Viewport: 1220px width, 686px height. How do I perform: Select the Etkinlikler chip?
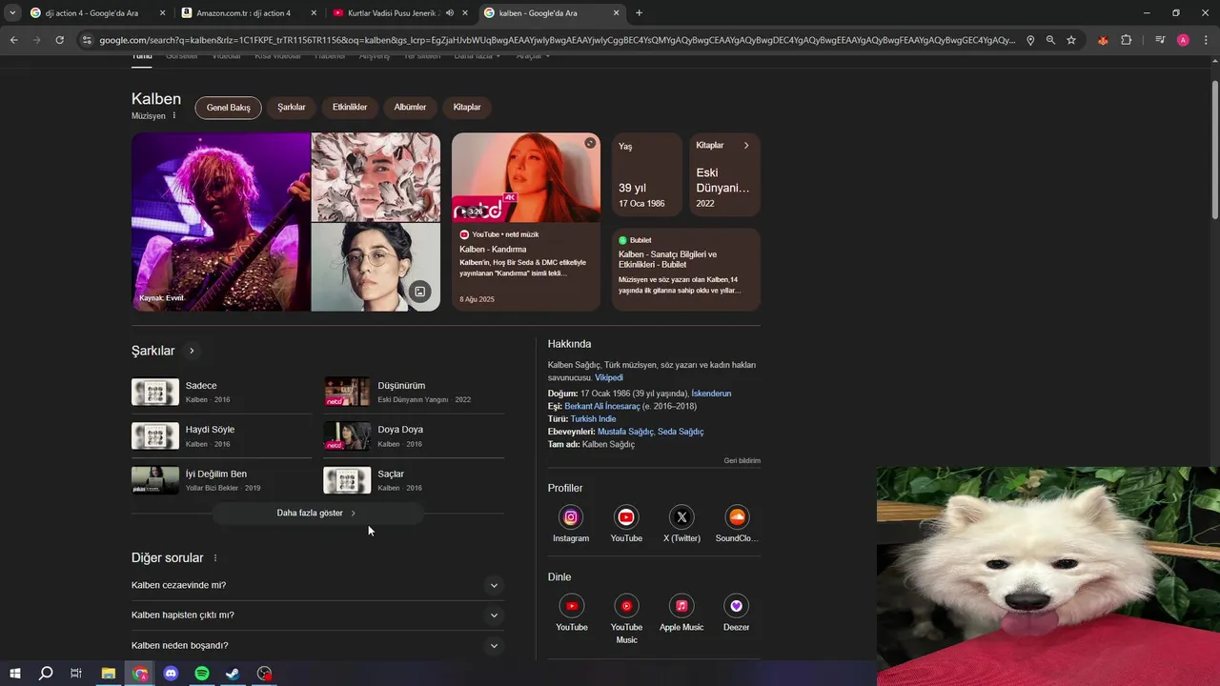pyautogui.click(x=350, y=108)
